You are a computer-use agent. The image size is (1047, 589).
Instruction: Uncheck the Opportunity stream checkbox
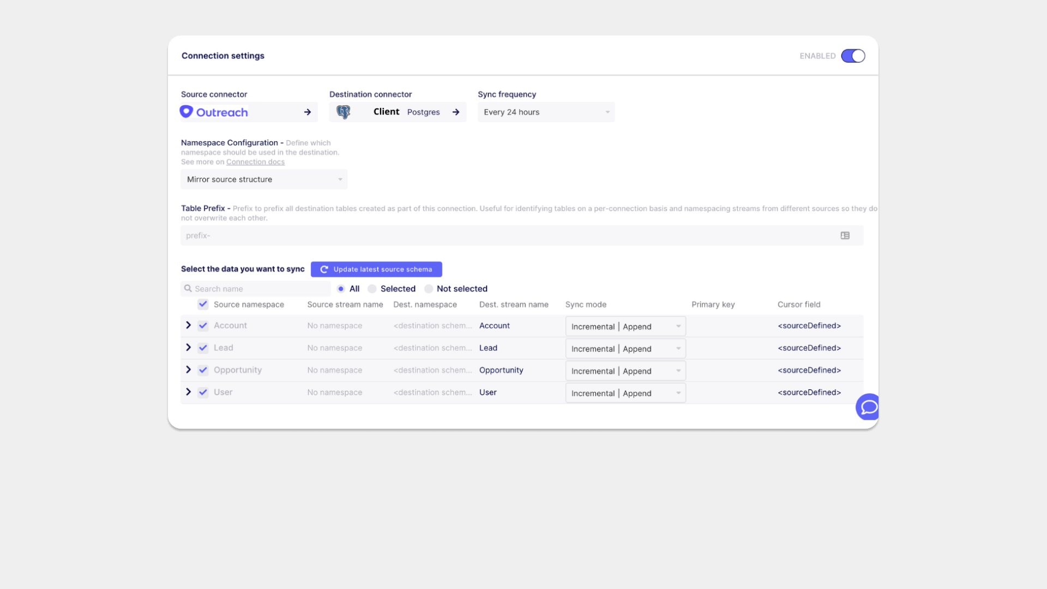203,370
